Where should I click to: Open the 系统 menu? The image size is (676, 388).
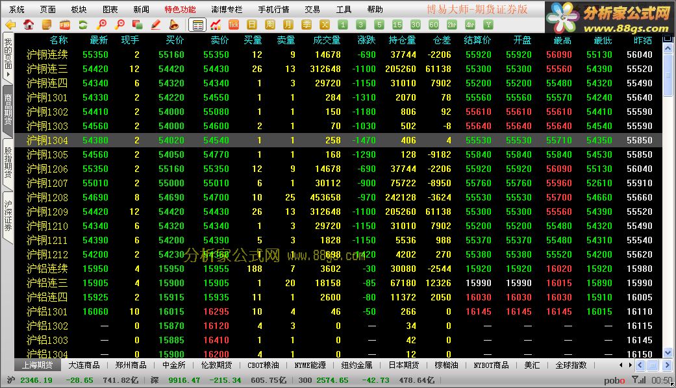(16, 9)
